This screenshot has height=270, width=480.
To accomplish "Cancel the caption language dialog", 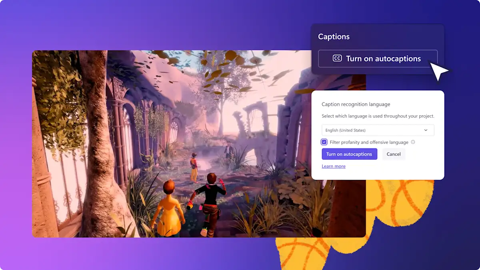I will pyautogui.click(x=394, y=154).
